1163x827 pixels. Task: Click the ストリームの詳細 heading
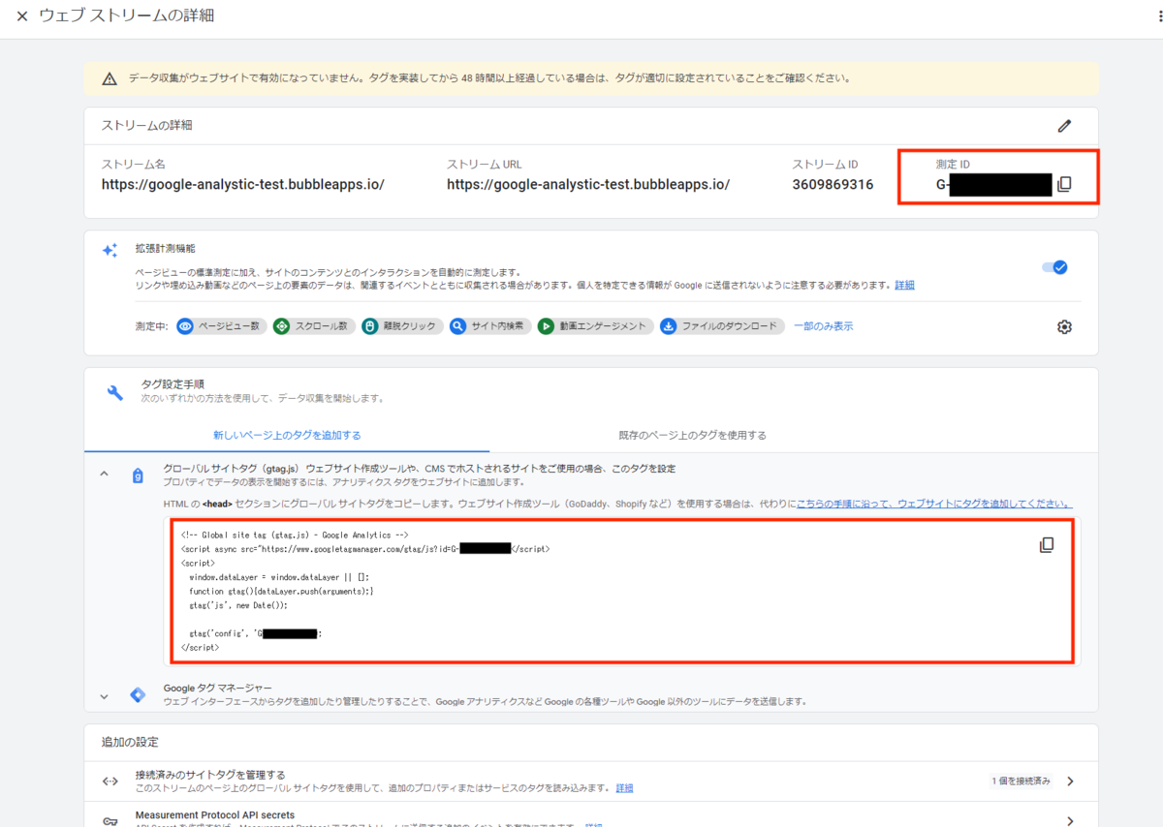click(147, 125)
